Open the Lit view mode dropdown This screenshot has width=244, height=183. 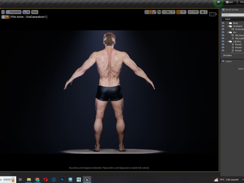click(x=26, y=12)
